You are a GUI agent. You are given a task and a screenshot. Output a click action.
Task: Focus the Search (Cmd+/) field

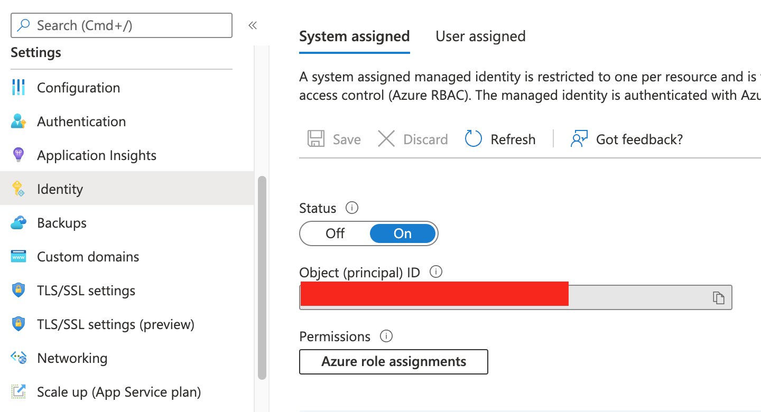(122, 25)
